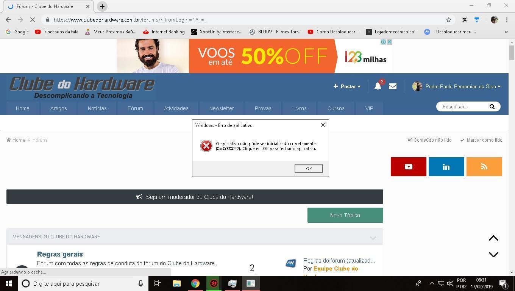This screenshot has width=515, height=291.
Task: Collapse the Mensagens do Clube do Hardware section
Action: 373,238
